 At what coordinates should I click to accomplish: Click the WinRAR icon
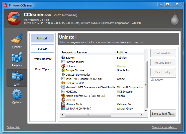pyautogui.click(x=63, y=109)
